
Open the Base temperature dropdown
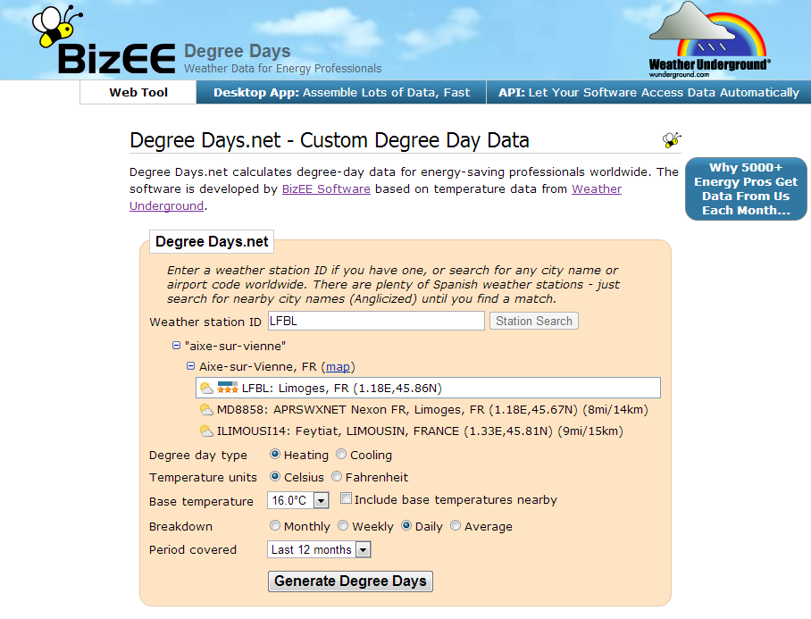pos(298,500)
